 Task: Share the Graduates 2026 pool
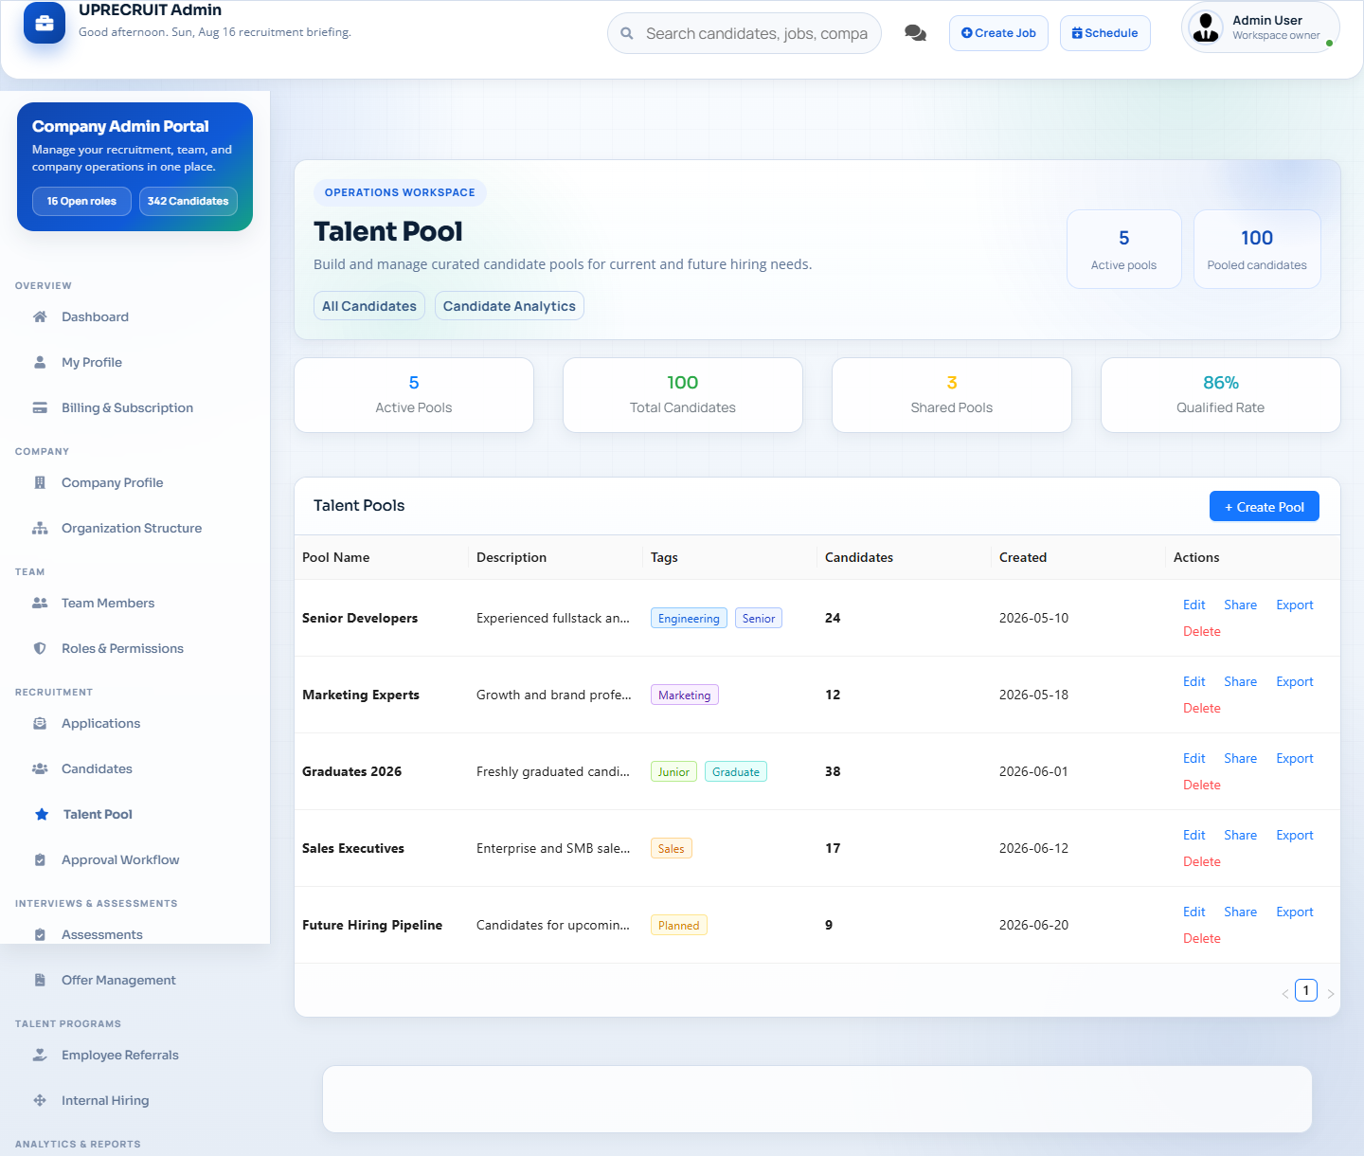[1240, 758]
